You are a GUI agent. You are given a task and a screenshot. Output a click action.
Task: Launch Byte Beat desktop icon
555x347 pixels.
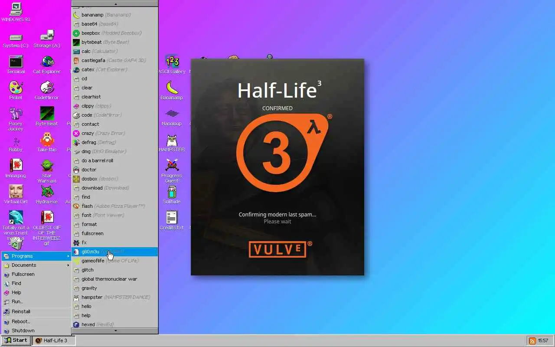(47, 117)
